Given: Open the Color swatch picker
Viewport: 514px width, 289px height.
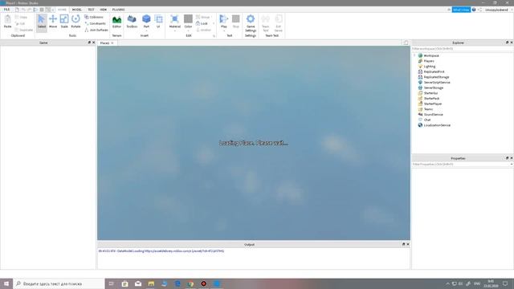Looking at the screenshot, I should point(188,19).
